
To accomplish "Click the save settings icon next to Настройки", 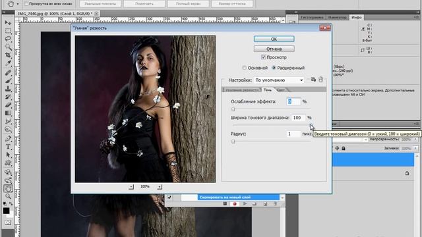I will tap(313, 80).
